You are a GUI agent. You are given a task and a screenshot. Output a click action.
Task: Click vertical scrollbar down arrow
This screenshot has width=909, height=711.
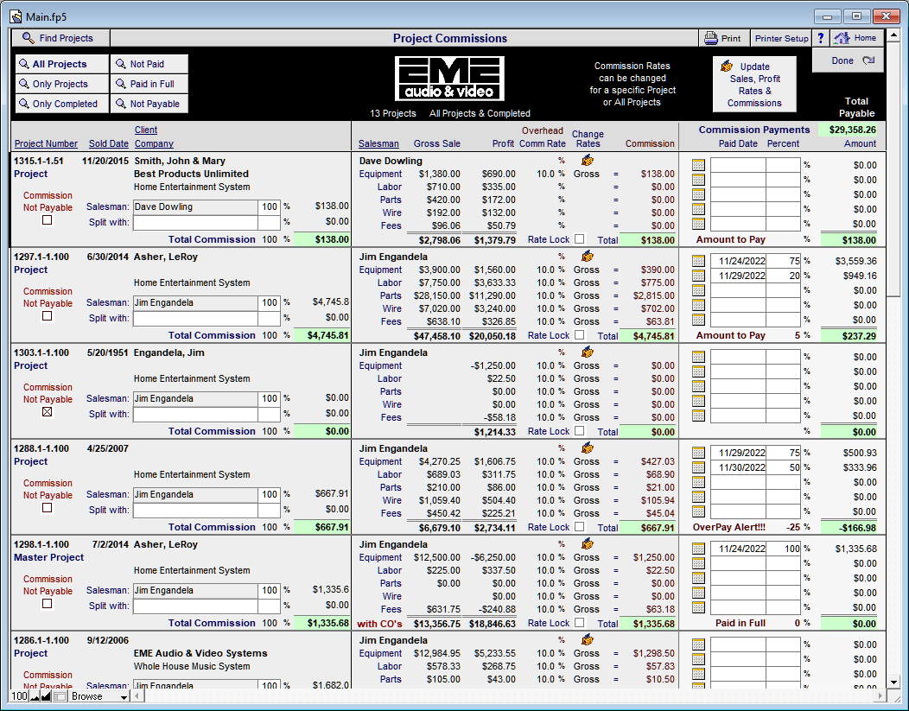click(x=893, y=682)
